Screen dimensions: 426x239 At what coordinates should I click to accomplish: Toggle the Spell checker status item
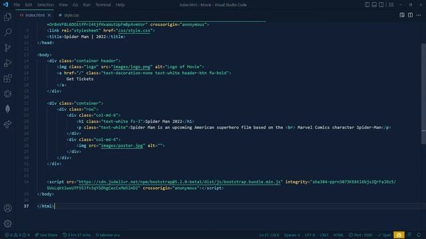tap(384, 235)
